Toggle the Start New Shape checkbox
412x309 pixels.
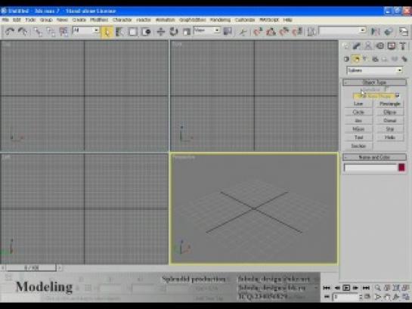397,95
